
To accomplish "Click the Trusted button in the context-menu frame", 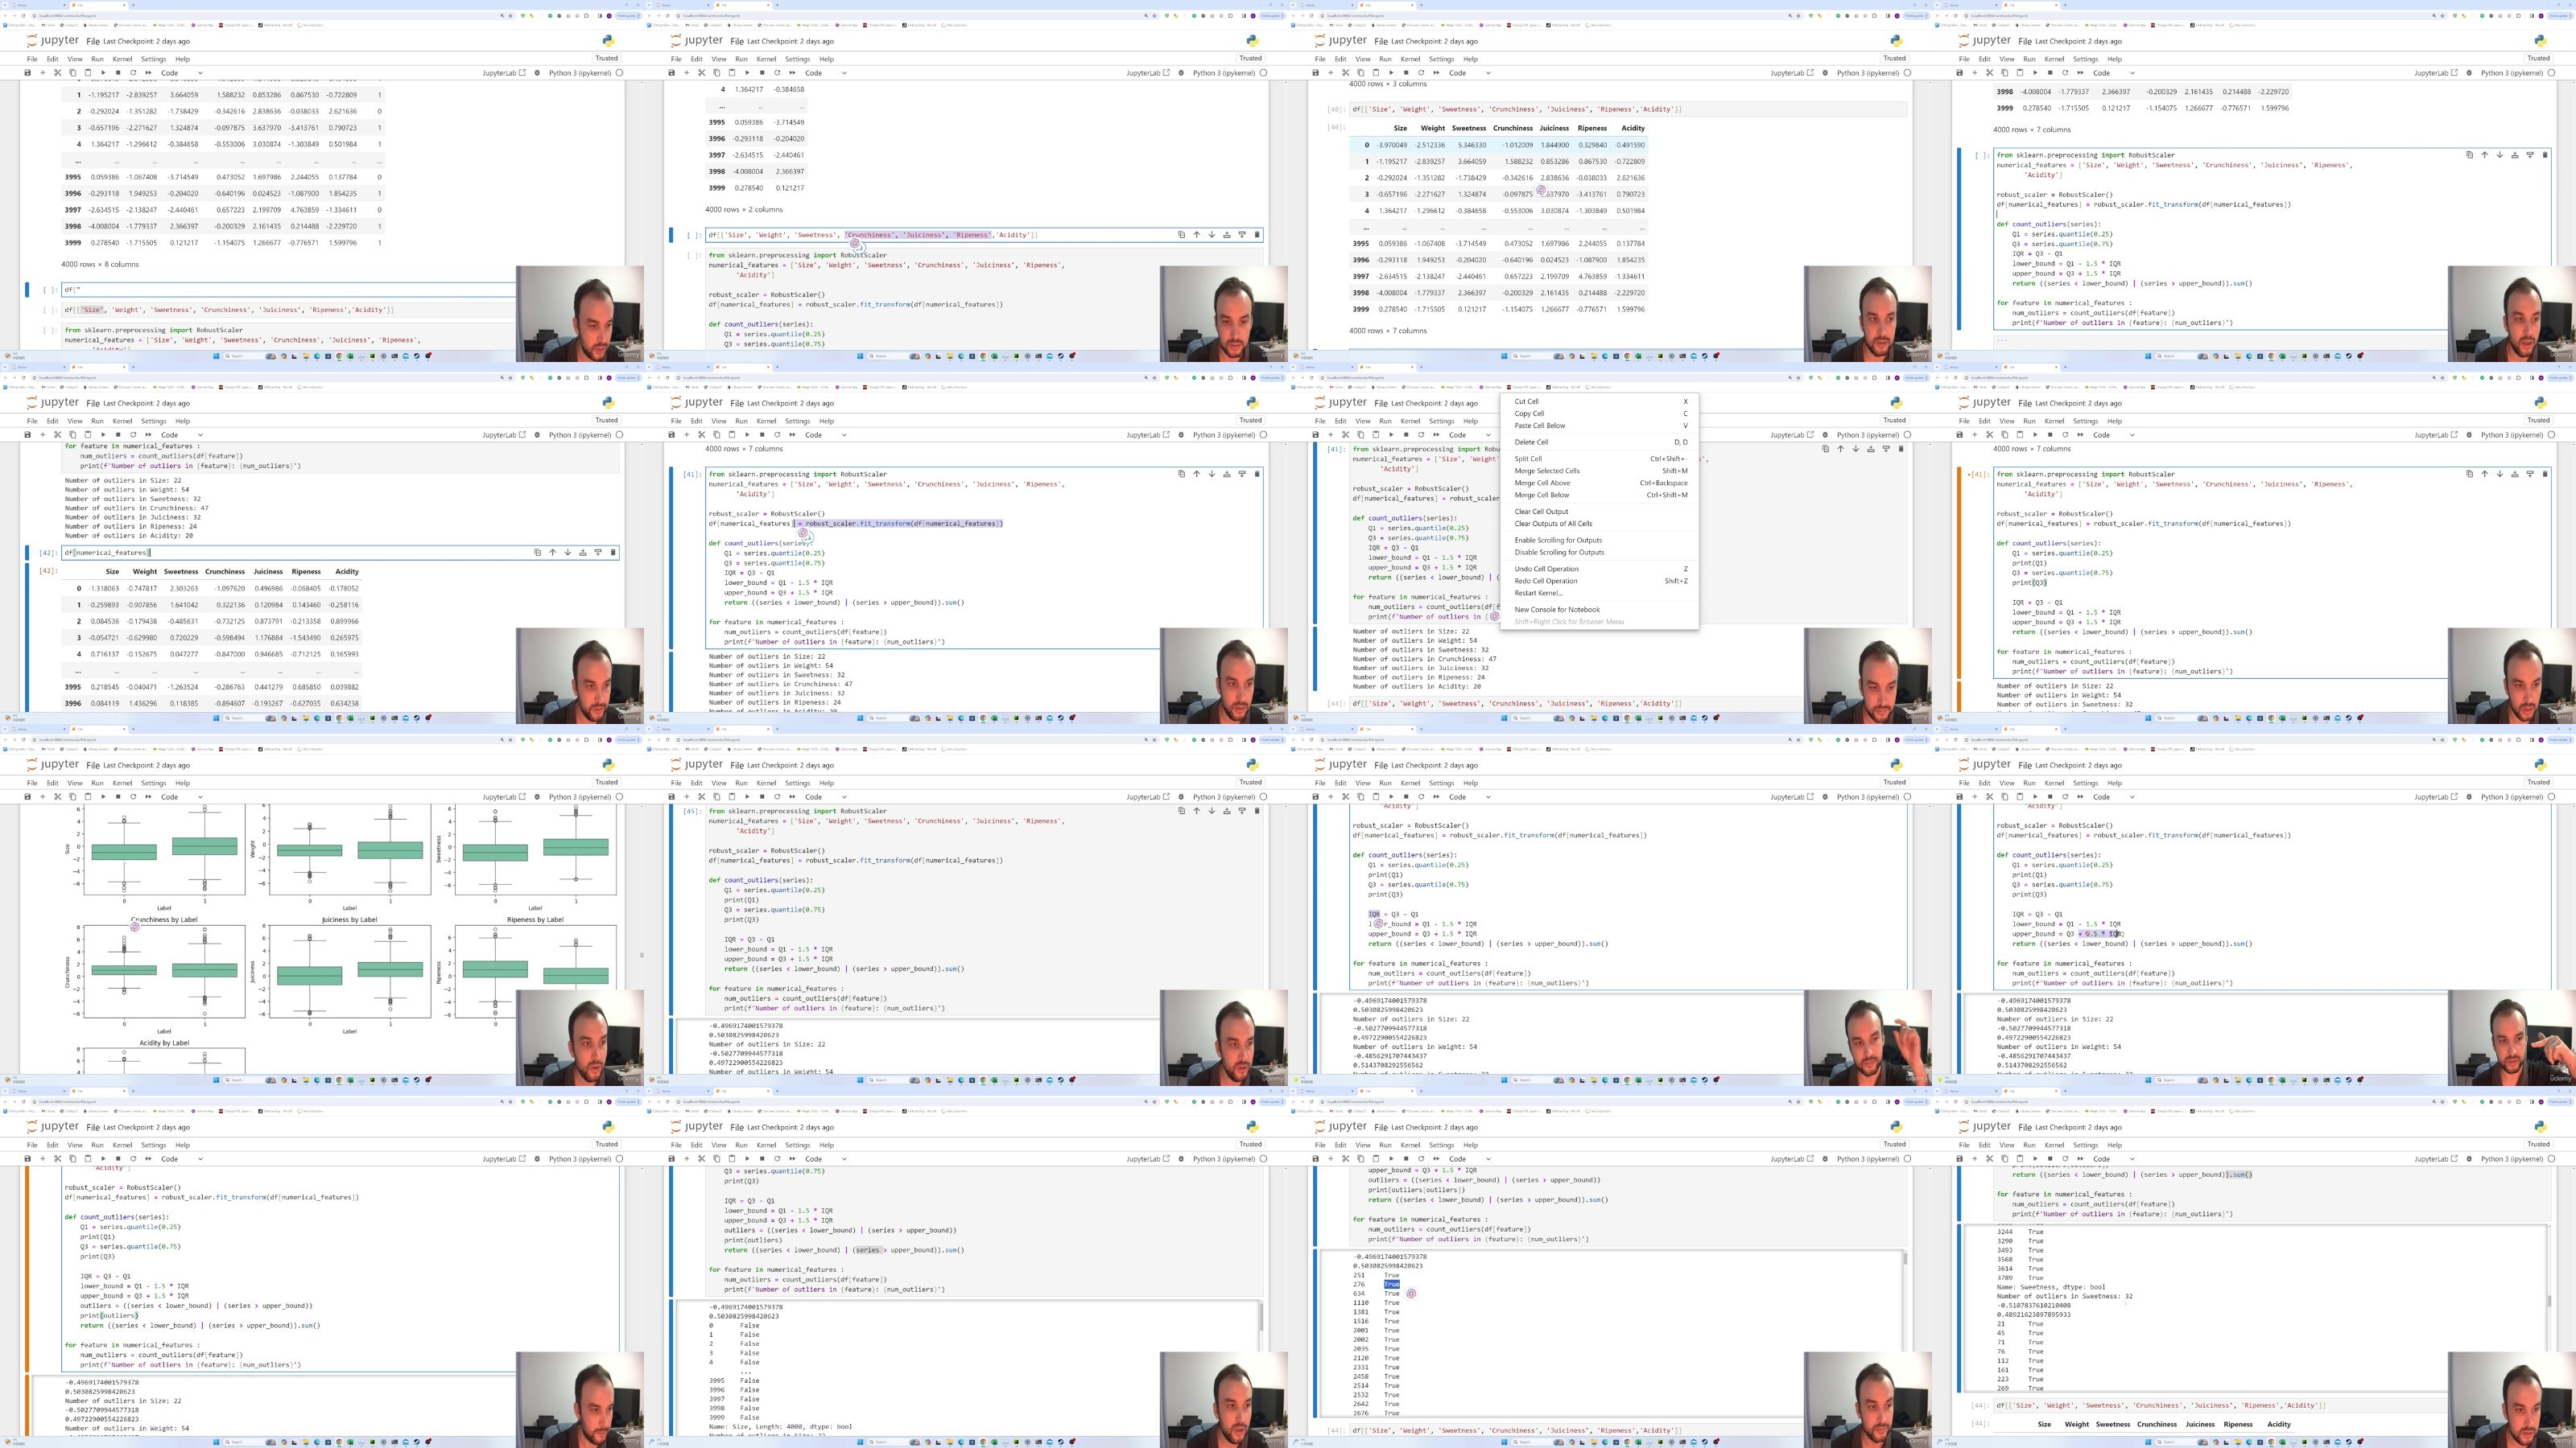I will click(x=1895, y=420).
